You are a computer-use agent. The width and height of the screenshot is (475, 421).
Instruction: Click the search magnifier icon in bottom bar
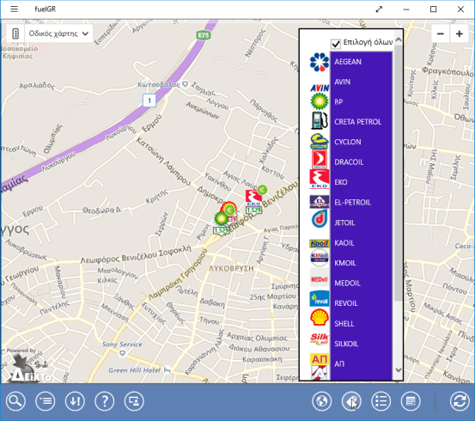[15, 401]
